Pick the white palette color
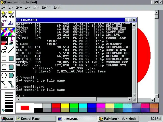Viewport: 163px width, 122px height. click(38, 106)
